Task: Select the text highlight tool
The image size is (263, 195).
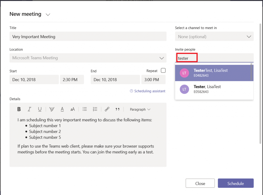Action: 52,109
